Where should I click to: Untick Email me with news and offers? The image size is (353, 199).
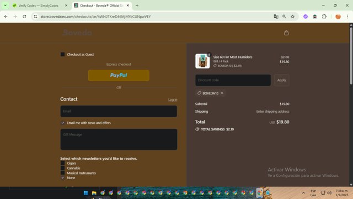tap(62, 123)
